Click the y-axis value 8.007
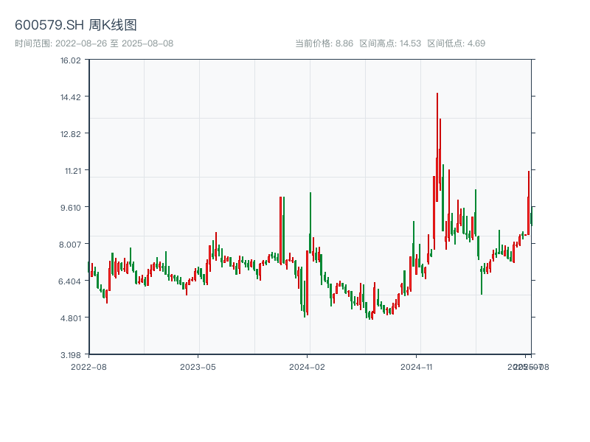Screen dimensions: 590x442 (x=70, y=245)
